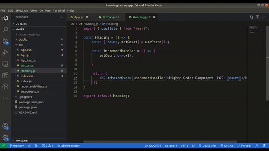Click the Prettier status item
269x151 pixels.
coord(244,146)
